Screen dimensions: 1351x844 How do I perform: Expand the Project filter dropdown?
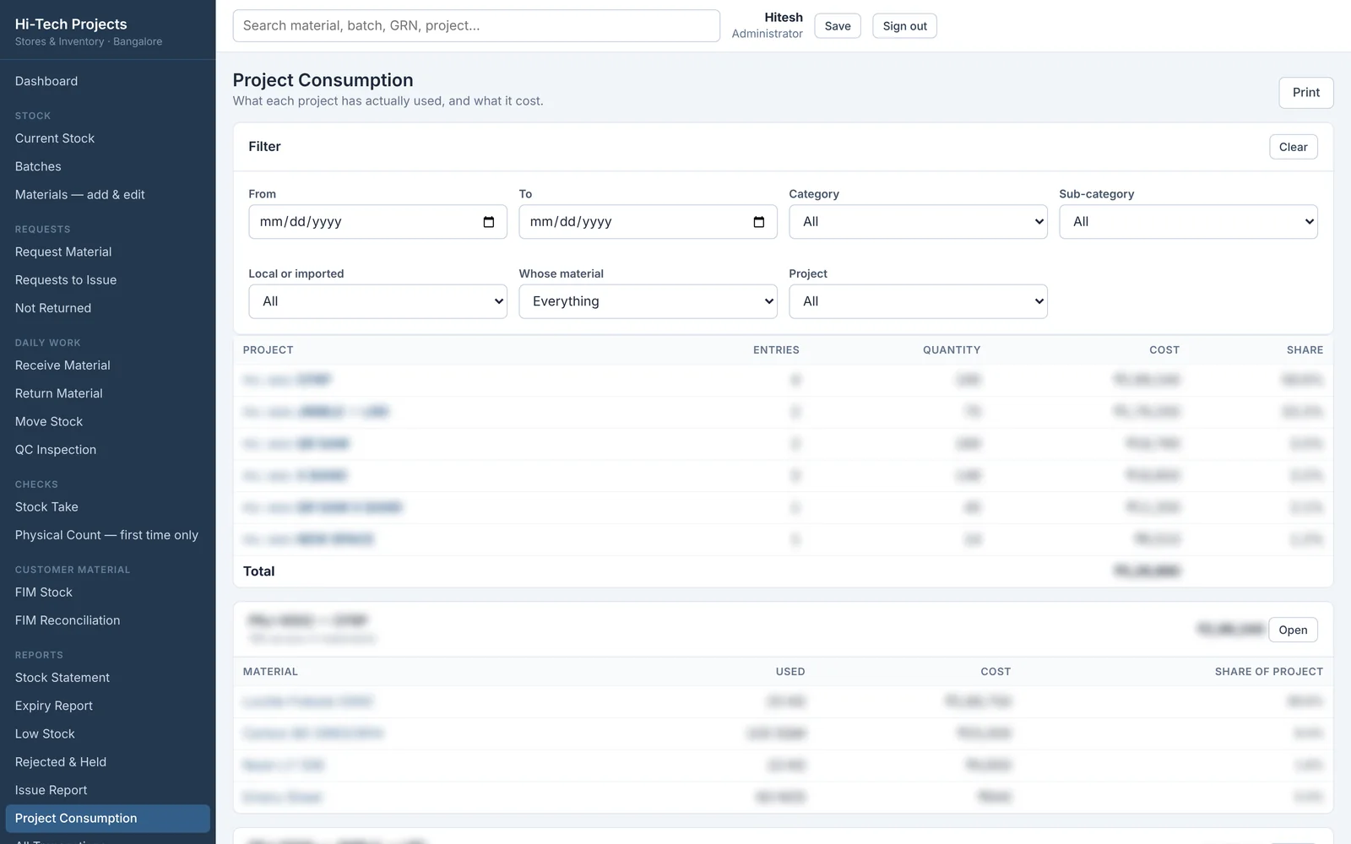918,301
